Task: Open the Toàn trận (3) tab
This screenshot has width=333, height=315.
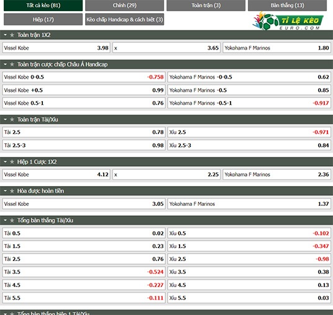Action: 206,6
